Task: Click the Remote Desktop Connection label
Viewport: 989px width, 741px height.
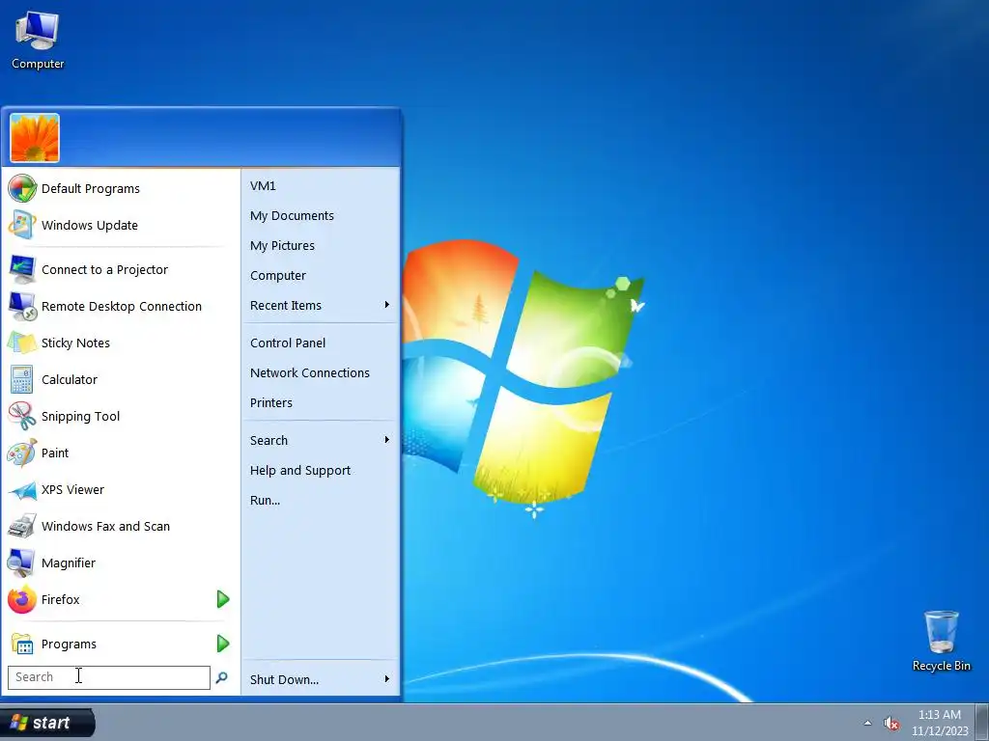Action: point(122,306)
